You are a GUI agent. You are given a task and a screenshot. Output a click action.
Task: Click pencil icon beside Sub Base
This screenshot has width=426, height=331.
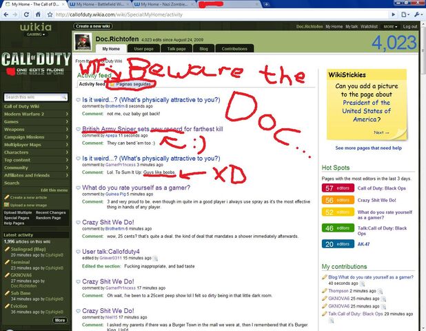pos(7,293)
